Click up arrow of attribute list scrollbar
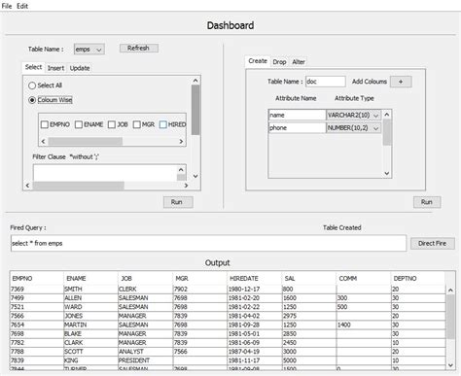The height and width of the screenshot is (376, 461). (387, 115)
